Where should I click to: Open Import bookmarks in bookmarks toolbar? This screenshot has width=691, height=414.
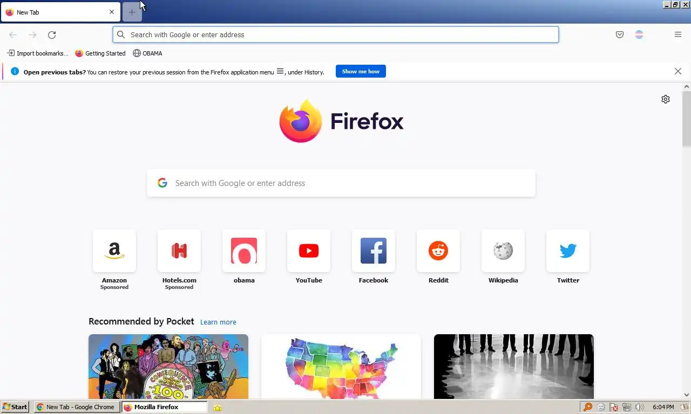(38, 53)
